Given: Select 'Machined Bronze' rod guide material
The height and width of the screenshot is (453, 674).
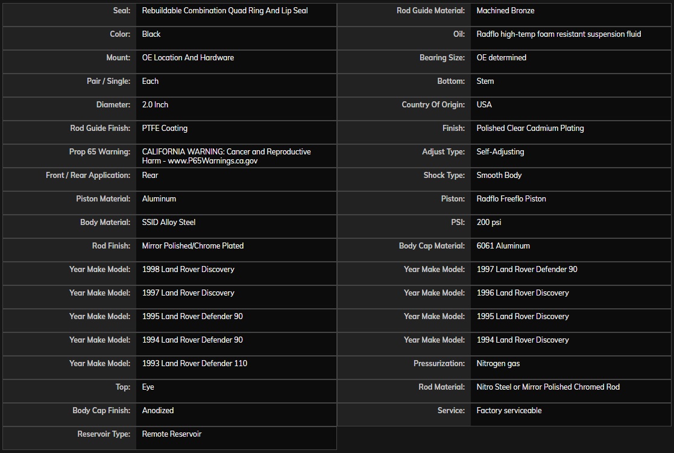Looking at the screenshot, I should pyautogui.click(x=505, y=11).
